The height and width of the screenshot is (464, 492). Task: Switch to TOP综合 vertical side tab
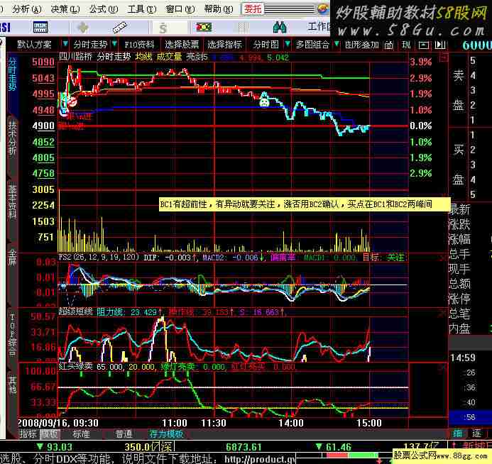(x=12, y=335)
